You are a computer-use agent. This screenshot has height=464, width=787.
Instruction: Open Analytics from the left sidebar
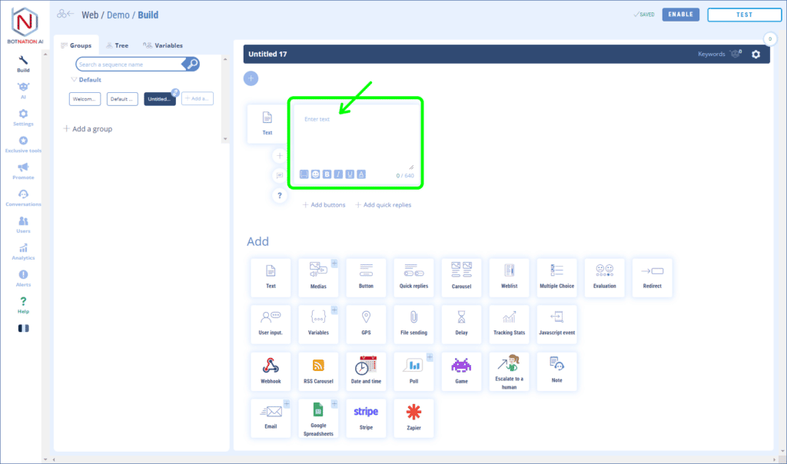(23, 251)
